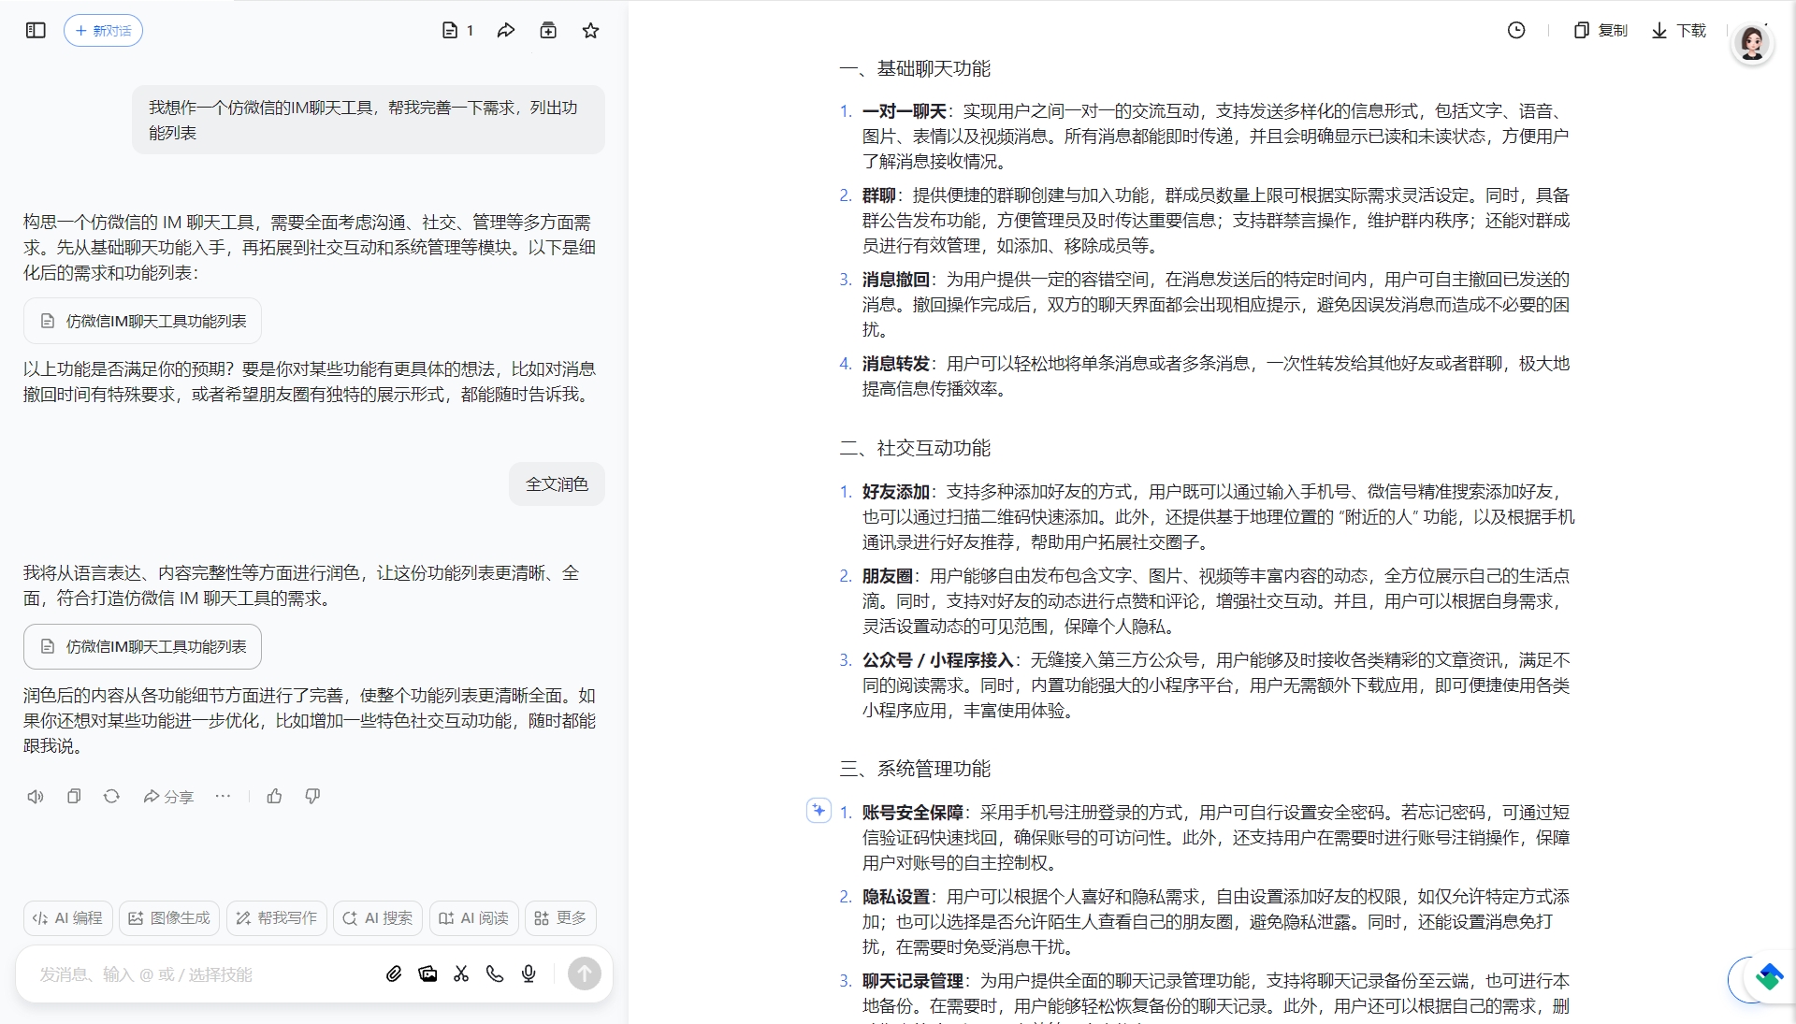Open first 仿微信IM聊天工具功能列表 document card
This screenshot has height=1024, width=1796.
click(142, 321)
